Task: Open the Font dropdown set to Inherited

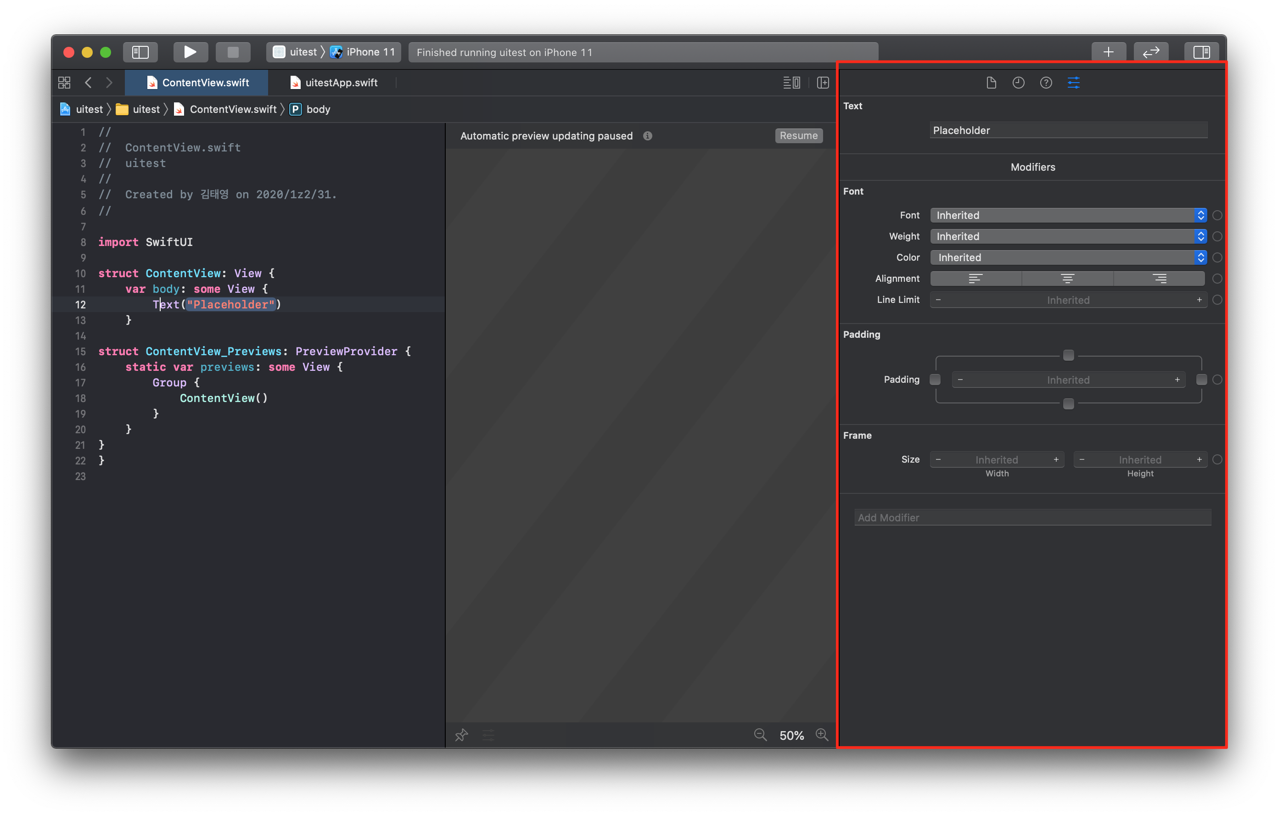Action: (1068, 215)
